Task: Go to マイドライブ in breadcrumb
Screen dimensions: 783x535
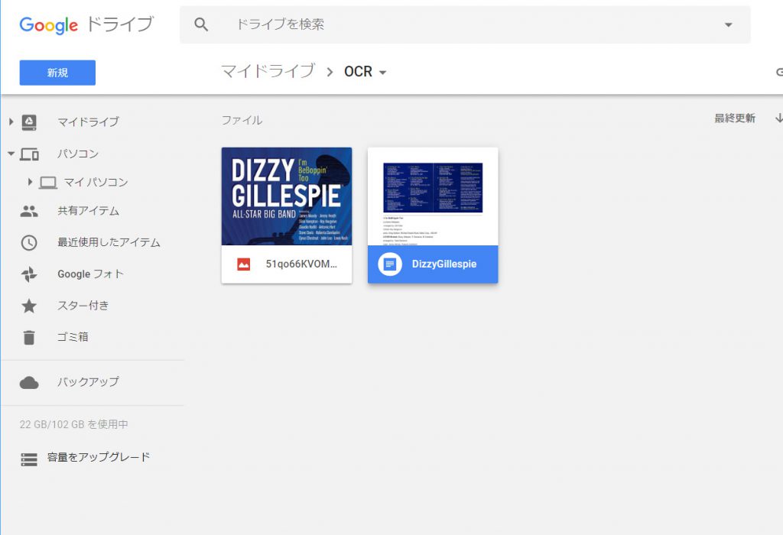Action: coord(268,71)
